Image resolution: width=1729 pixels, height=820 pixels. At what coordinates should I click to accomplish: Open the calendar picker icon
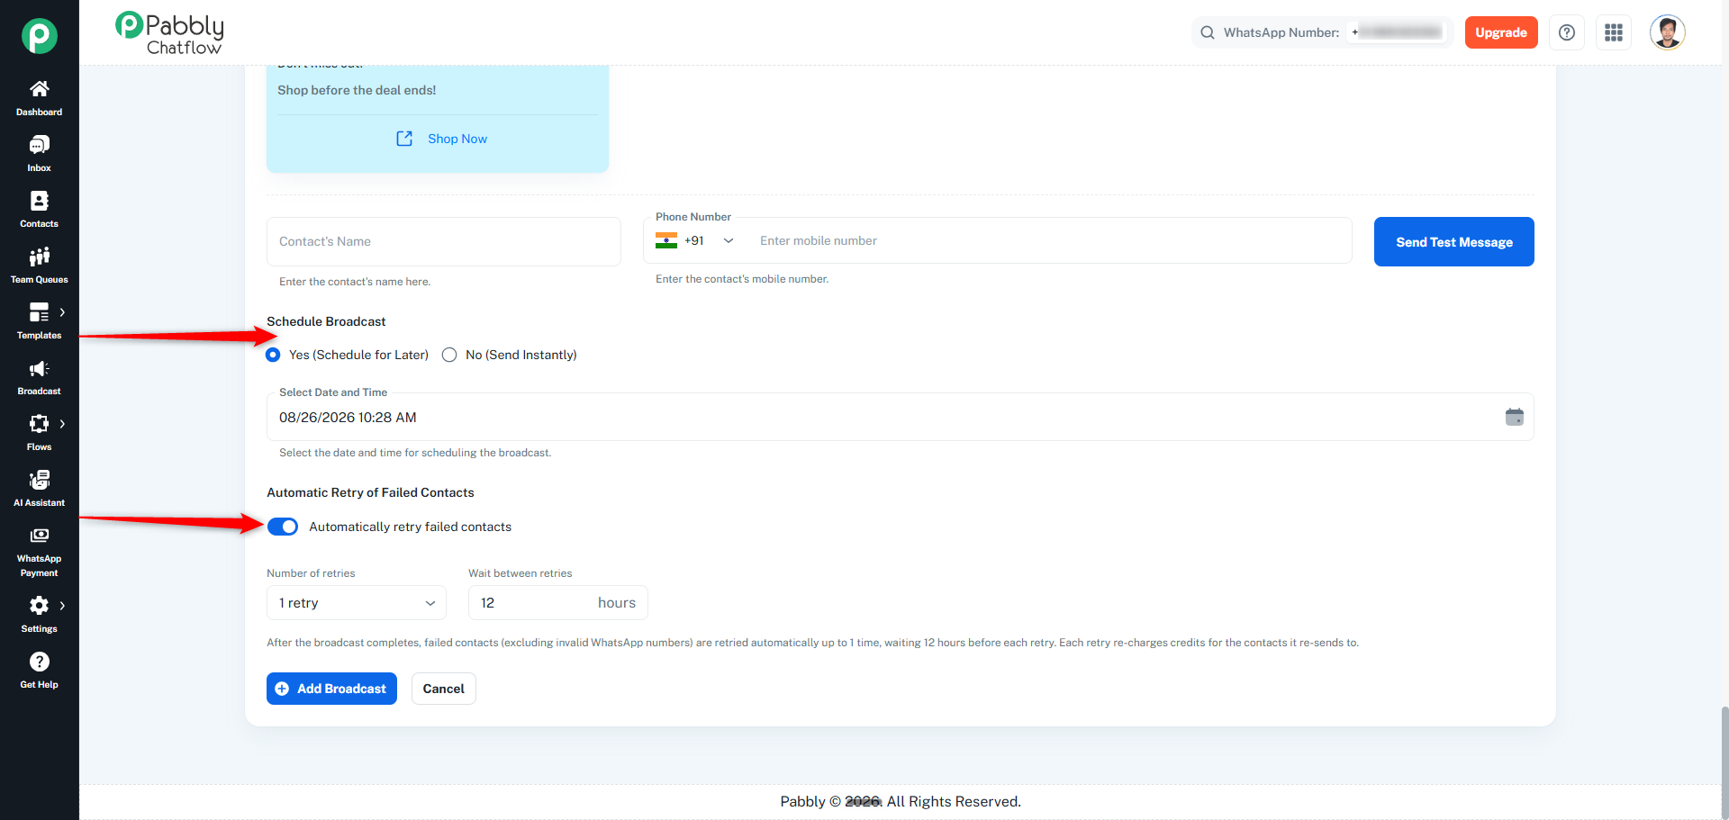(1515, 417)
